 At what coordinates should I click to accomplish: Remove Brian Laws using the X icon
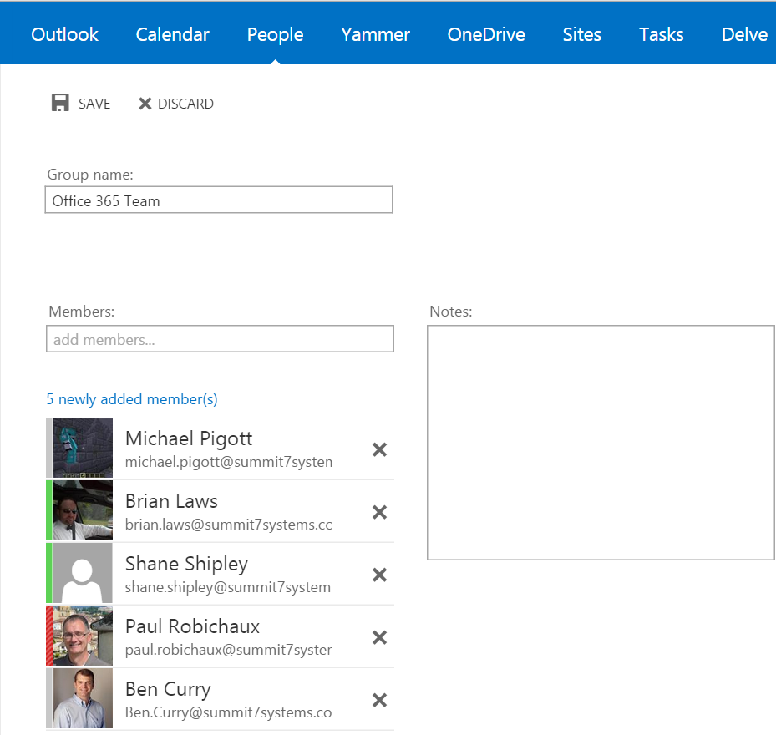point(379,512)
